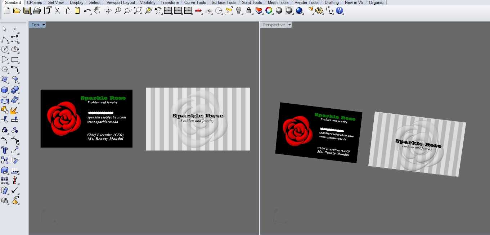Select the Explode tool in left toolbar
This screenshot has height=235, width=490.
pos(15,110)
